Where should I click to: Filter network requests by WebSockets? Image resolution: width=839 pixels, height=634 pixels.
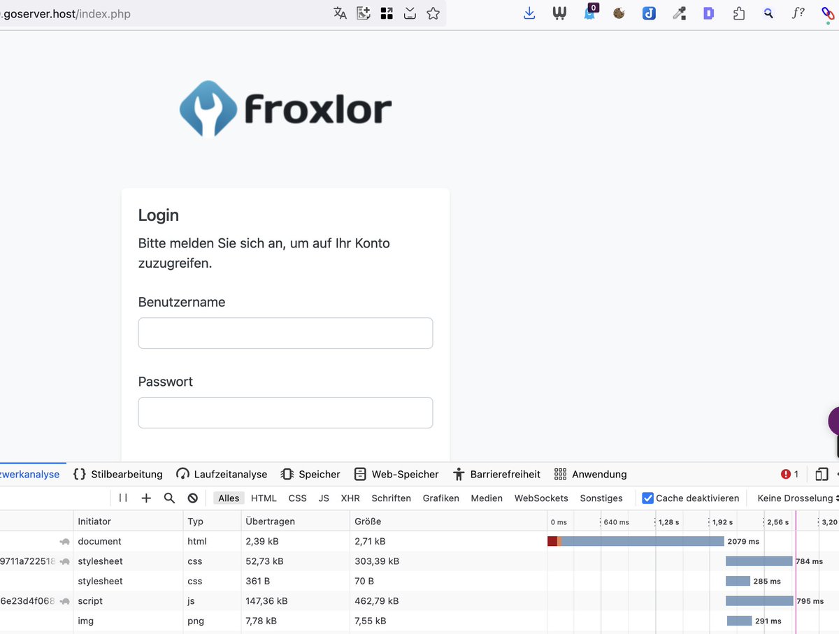click(541, 498)
